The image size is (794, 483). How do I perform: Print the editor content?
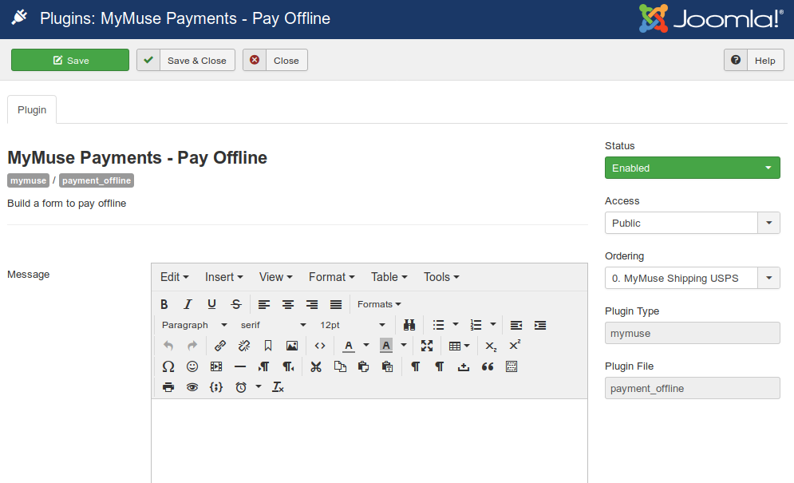(x=168, y=386)
